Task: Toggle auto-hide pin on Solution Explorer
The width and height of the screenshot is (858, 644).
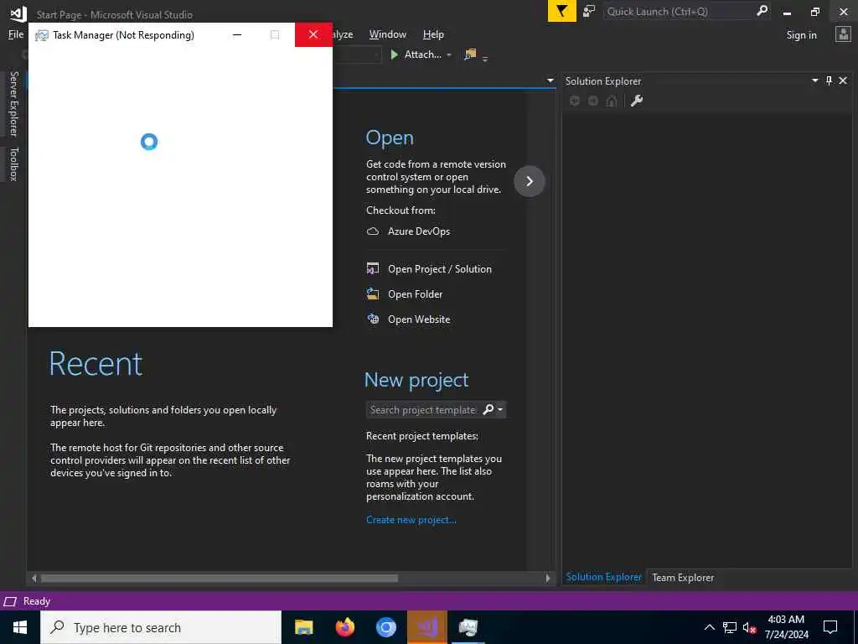Action: pos(829,80)
